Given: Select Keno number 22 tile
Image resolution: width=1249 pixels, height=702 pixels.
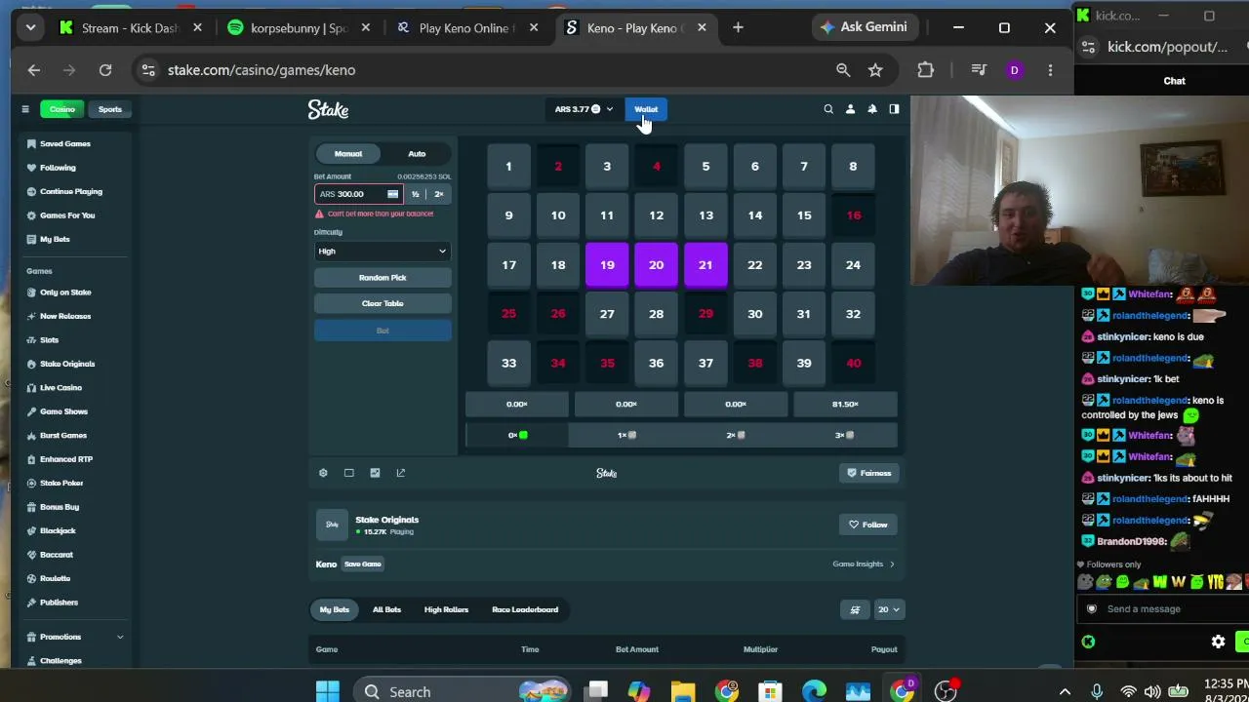Looking at the screenshot, I should pyautogui.click(x=754, y=265).
